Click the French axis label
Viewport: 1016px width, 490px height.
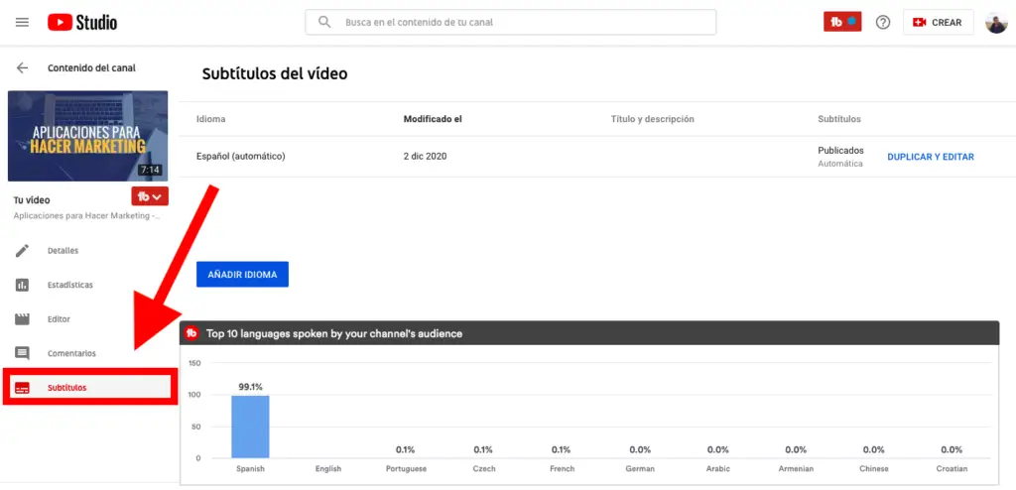[x=562, y=468]
